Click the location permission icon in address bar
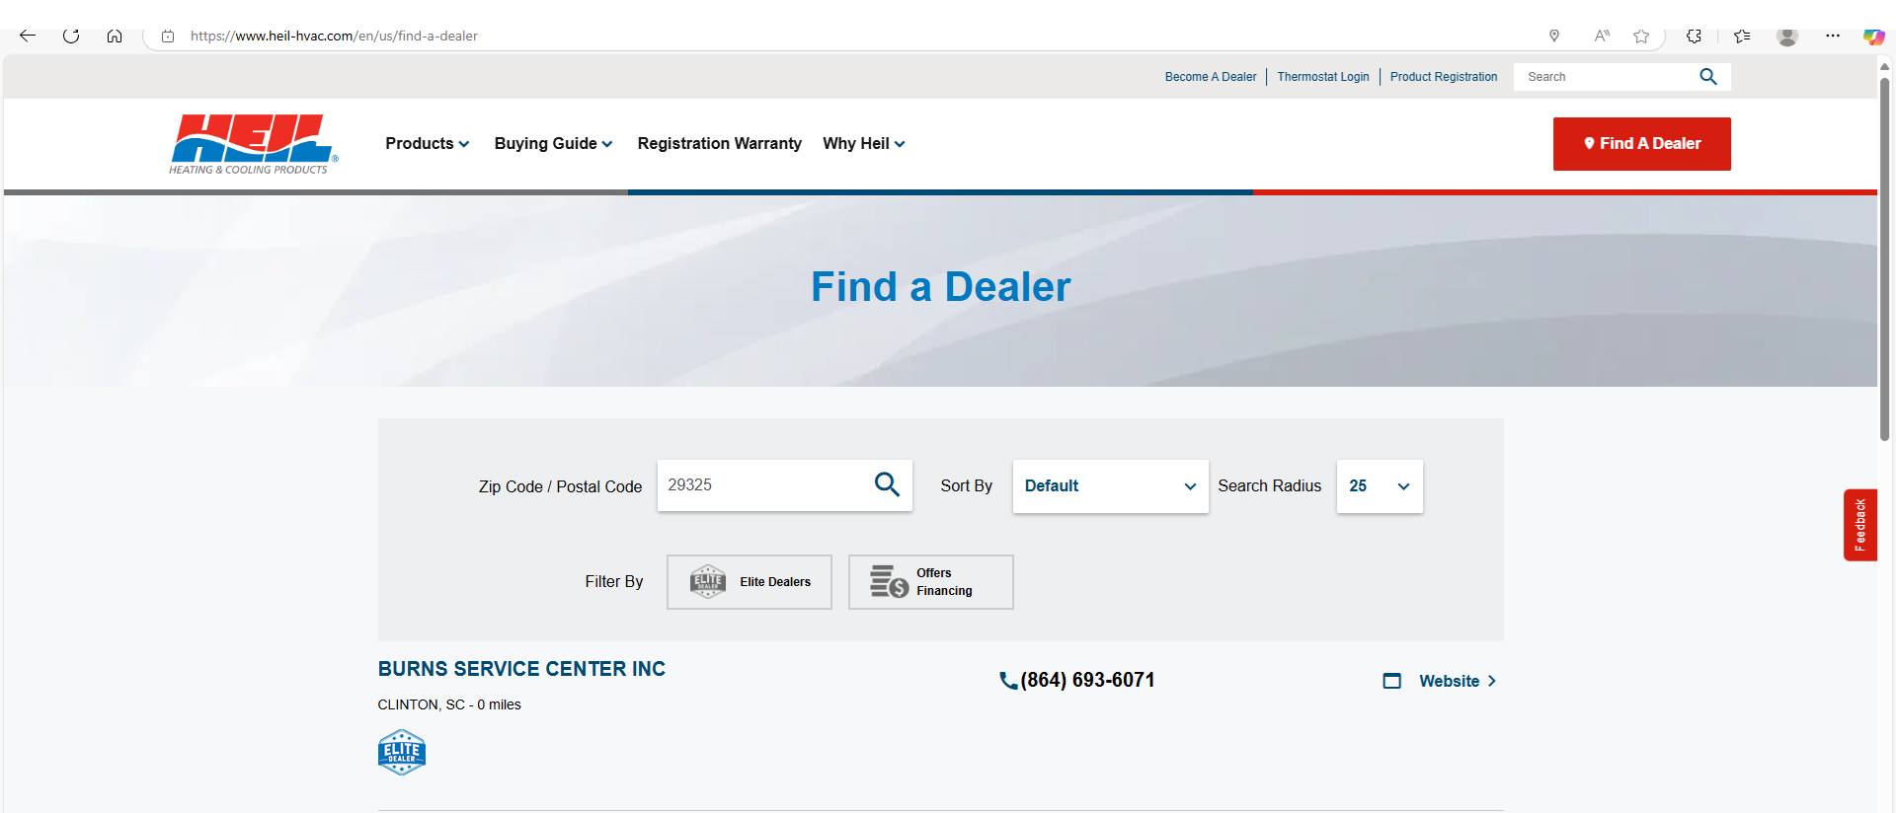The image size is (1896, 813). click(1554, 37)
